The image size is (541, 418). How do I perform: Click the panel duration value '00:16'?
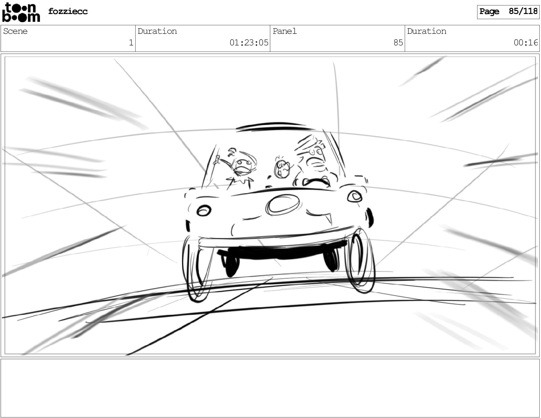(x=526, y=43)
